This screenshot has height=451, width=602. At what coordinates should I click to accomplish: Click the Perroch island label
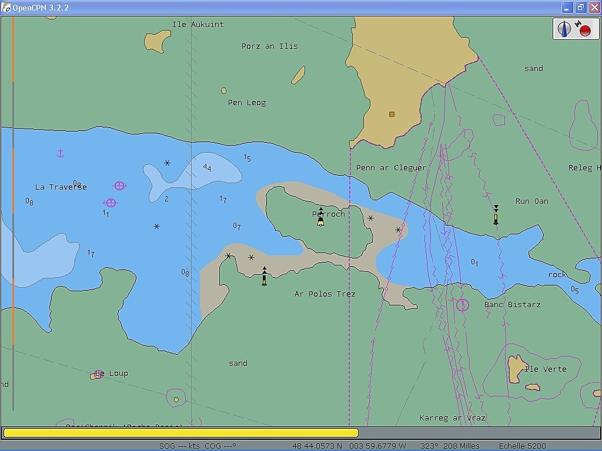point(329,214)
